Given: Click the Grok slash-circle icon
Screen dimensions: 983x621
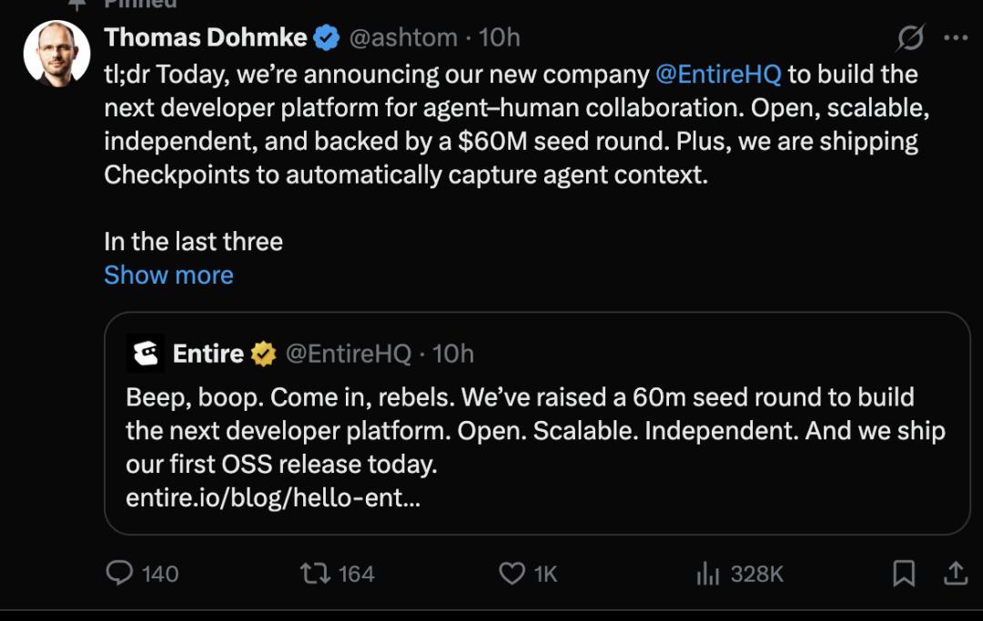Looking at the screenshot, I should point(910,38).
